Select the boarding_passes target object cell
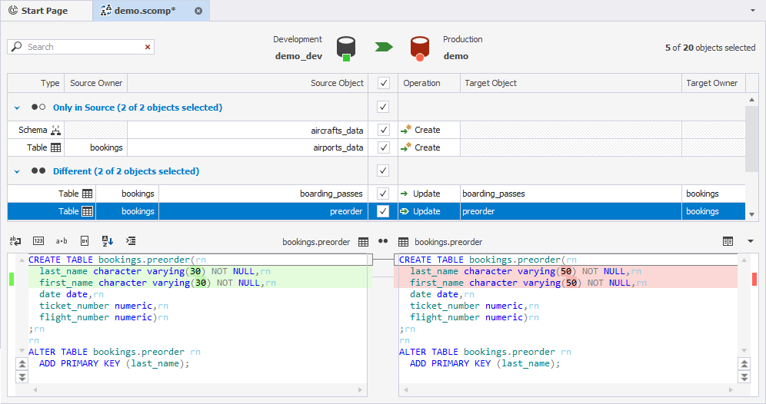This screenshot has height=404, width=766. click(x=571, y=194)
